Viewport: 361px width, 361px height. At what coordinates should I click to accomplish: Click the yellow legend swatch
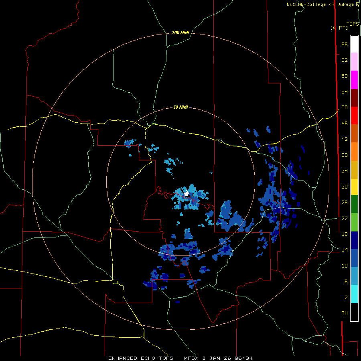coord(354,187)
